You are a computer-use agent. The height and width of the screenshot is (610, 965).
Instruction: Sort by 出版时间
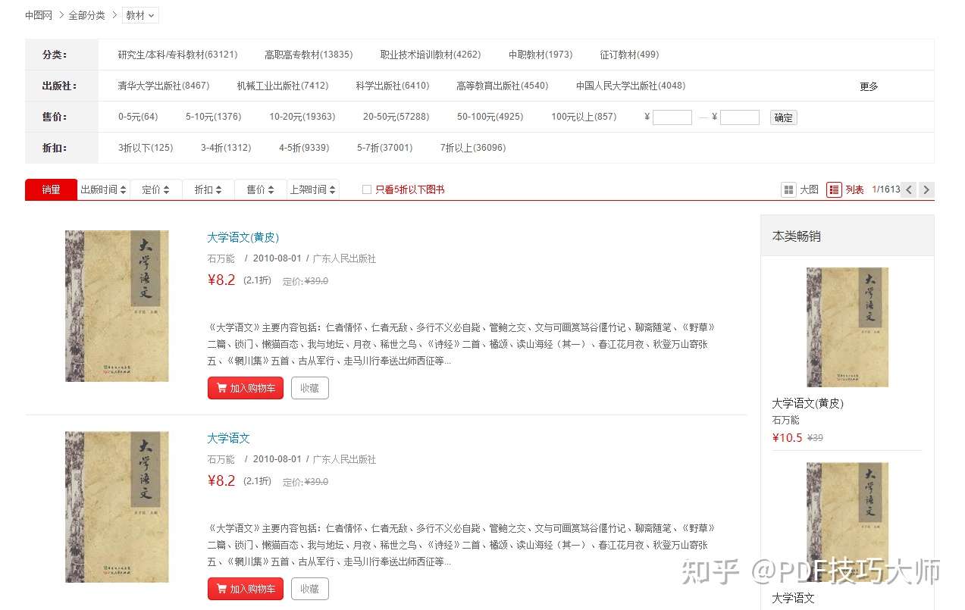pos(104,189)
